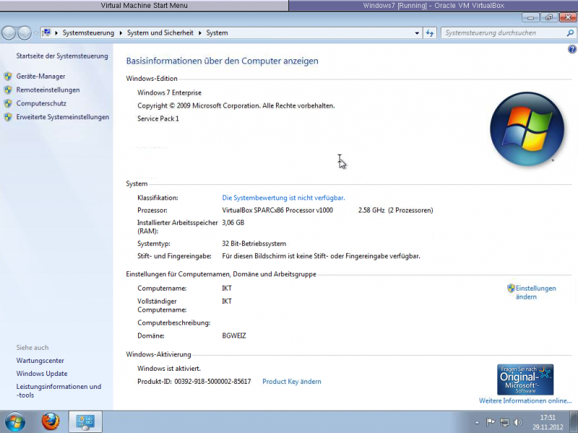Screen dimensions: 578x433
Task: Click the search magnifier icon
Action: (x=570, y=33)
